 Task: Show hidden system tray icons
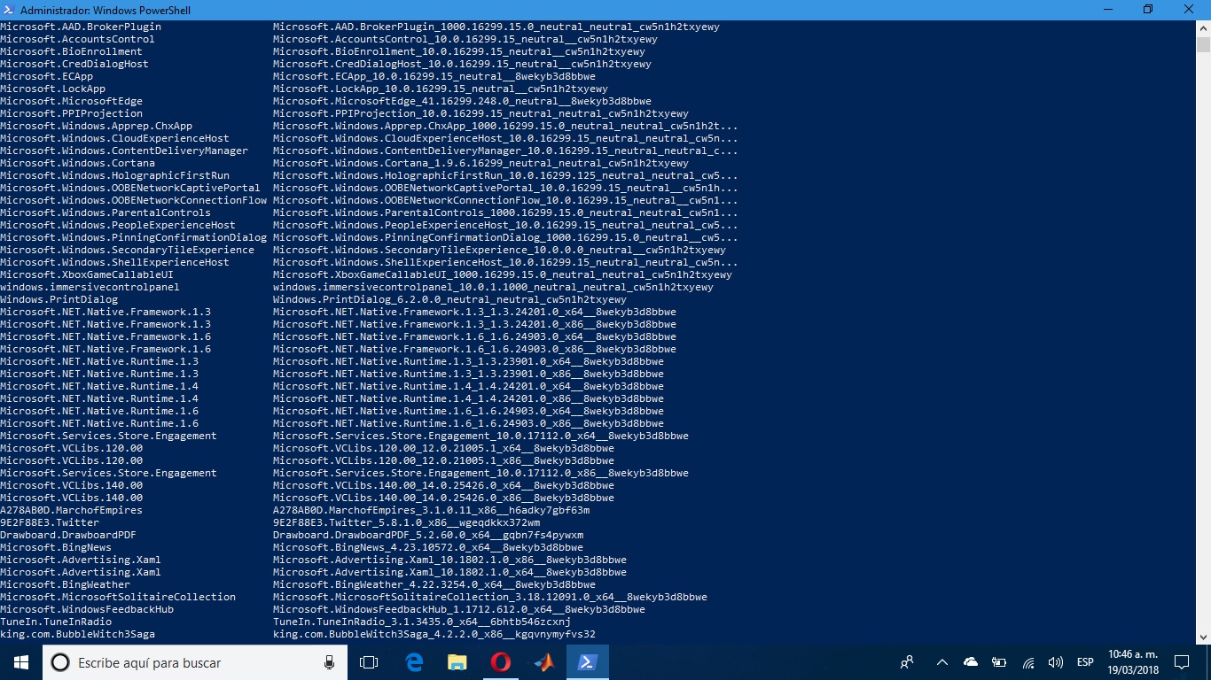pyautogui.click(x=942, y=662)
